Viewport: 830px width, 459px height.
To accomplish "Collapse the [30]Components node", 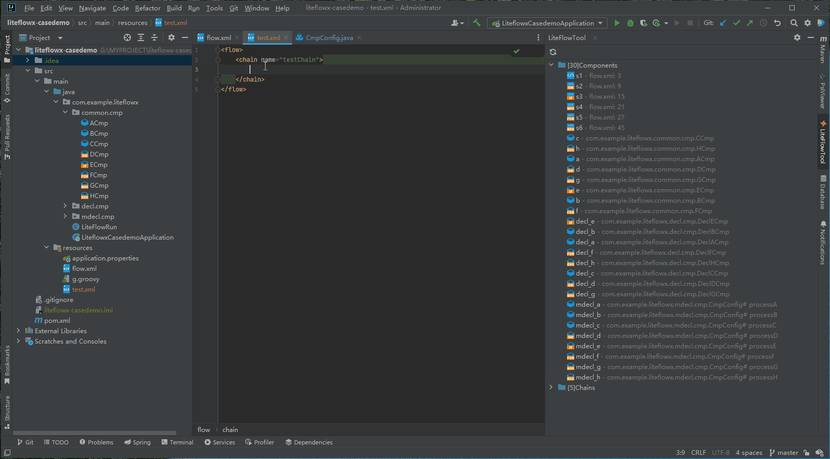I will [x=551, y=65].
